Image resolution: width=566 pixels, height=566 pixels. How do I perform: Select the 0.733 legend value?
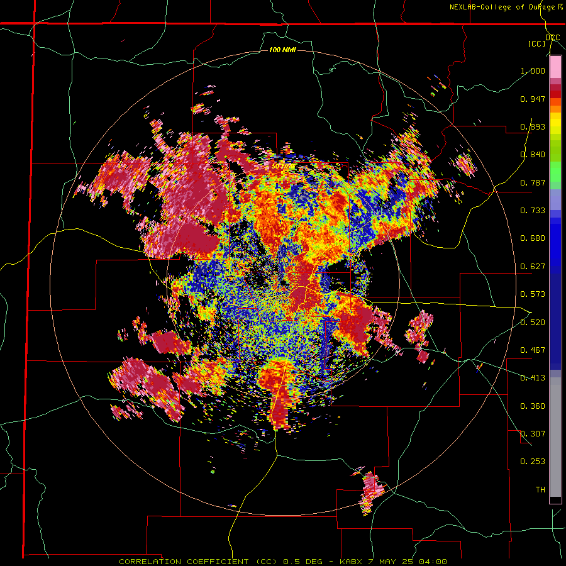coord(533,211)
